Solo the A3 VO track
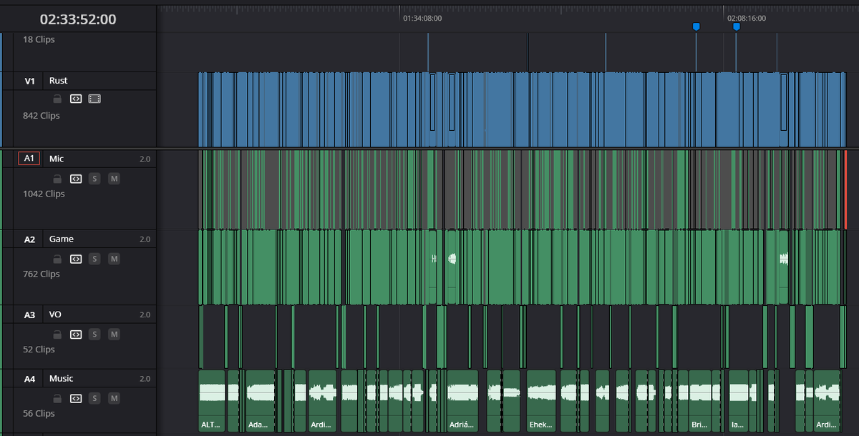Image resolution: width=859 pixels, height=436 pixels. [x=94, y=334]
